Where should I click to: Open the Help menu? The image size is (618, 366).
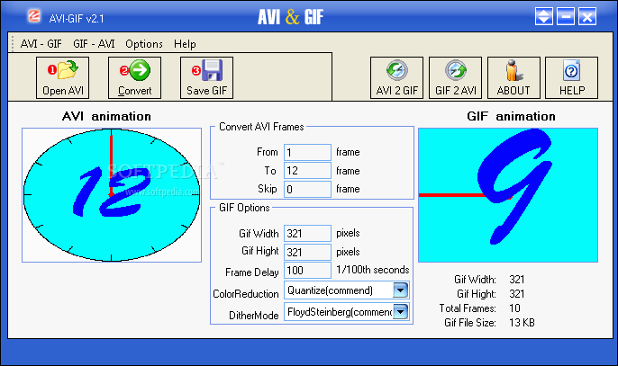point(185,44)
